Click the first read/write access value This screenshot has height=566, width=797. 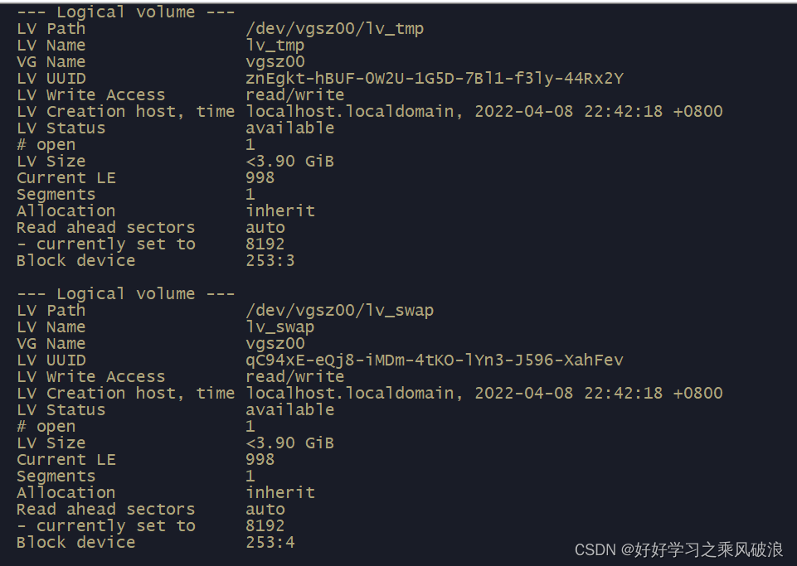[x=294, y=94]
